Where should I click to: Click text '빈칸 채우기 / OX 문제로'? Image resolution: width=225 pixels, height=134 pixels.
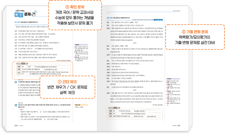(x=67, y=87)
